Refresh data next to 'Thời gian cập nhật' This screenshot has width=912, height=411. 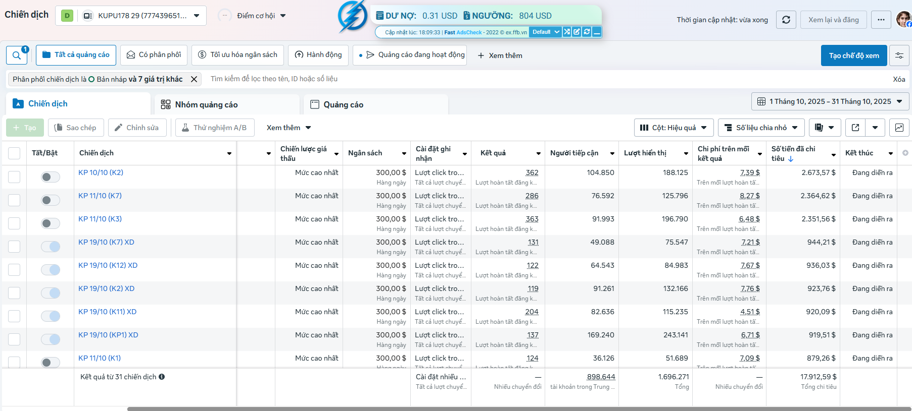coord(786,20)
